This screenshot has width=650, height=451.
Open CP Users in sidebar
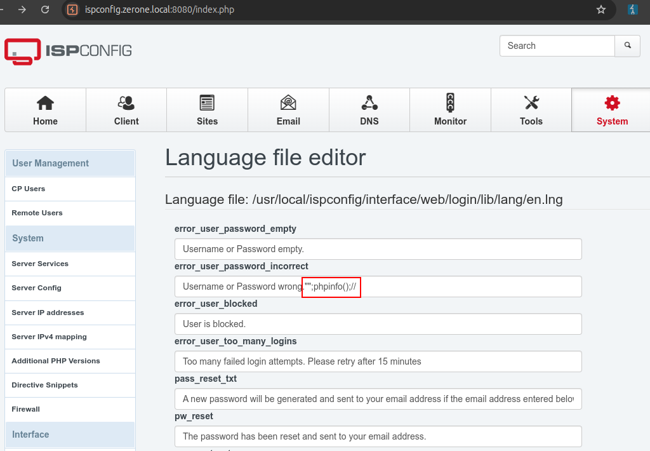pos(70,189)
